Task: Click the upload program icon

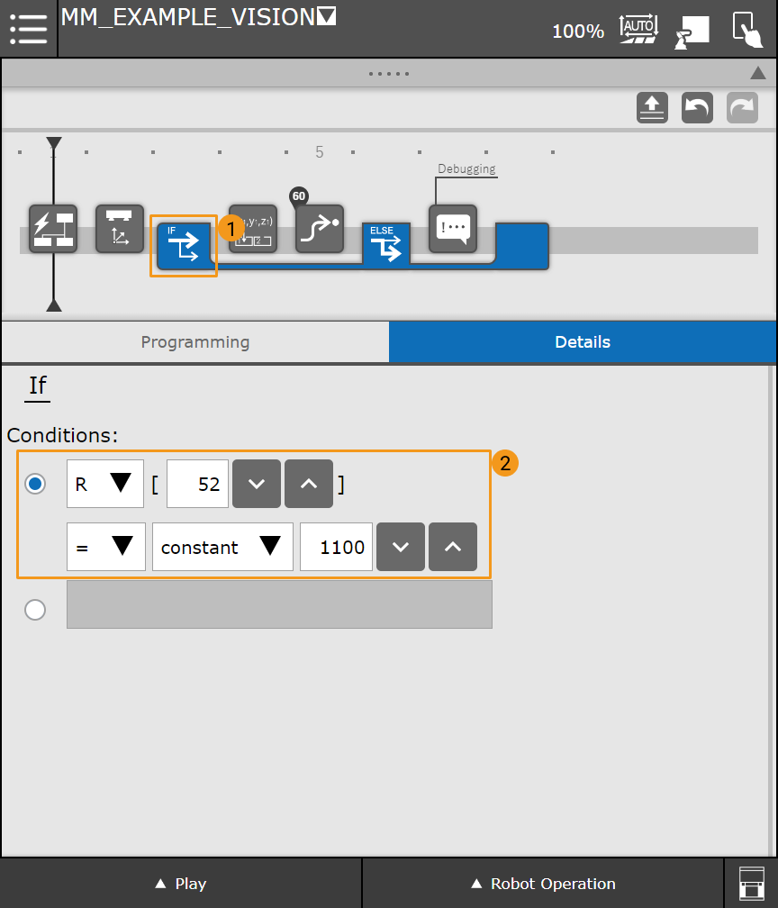Action: pos(652,108)
